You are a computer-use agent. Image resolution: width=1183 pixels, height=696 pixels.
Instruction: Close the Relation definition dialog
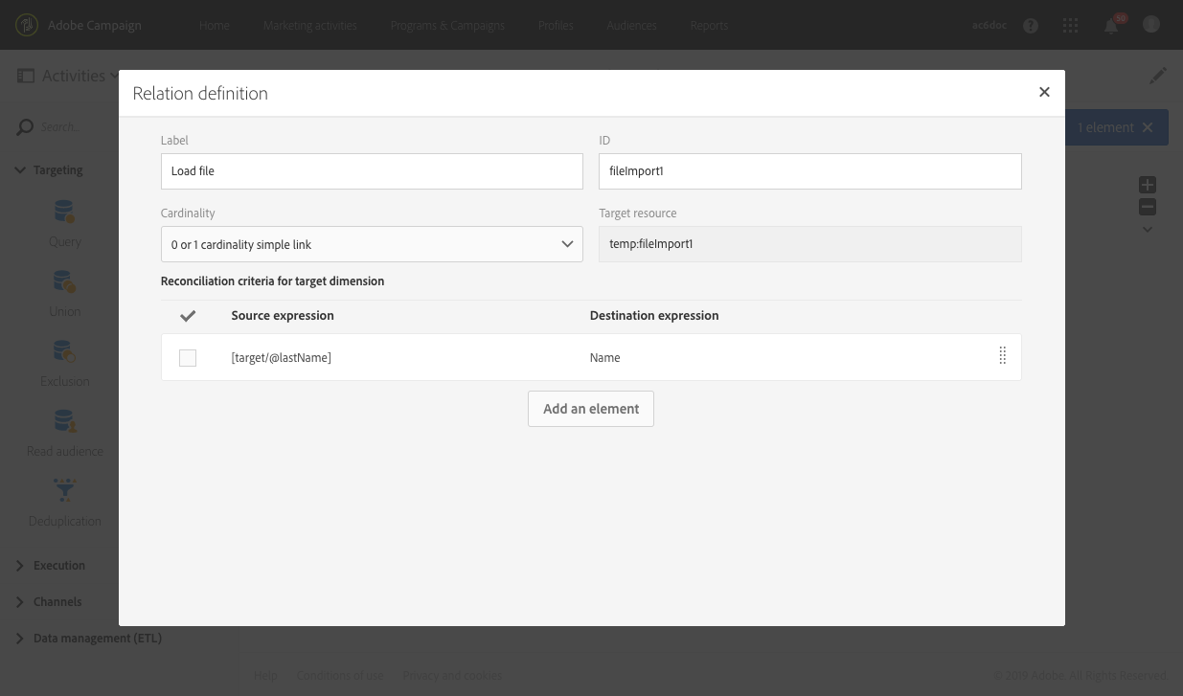(x=1044, y=93)
